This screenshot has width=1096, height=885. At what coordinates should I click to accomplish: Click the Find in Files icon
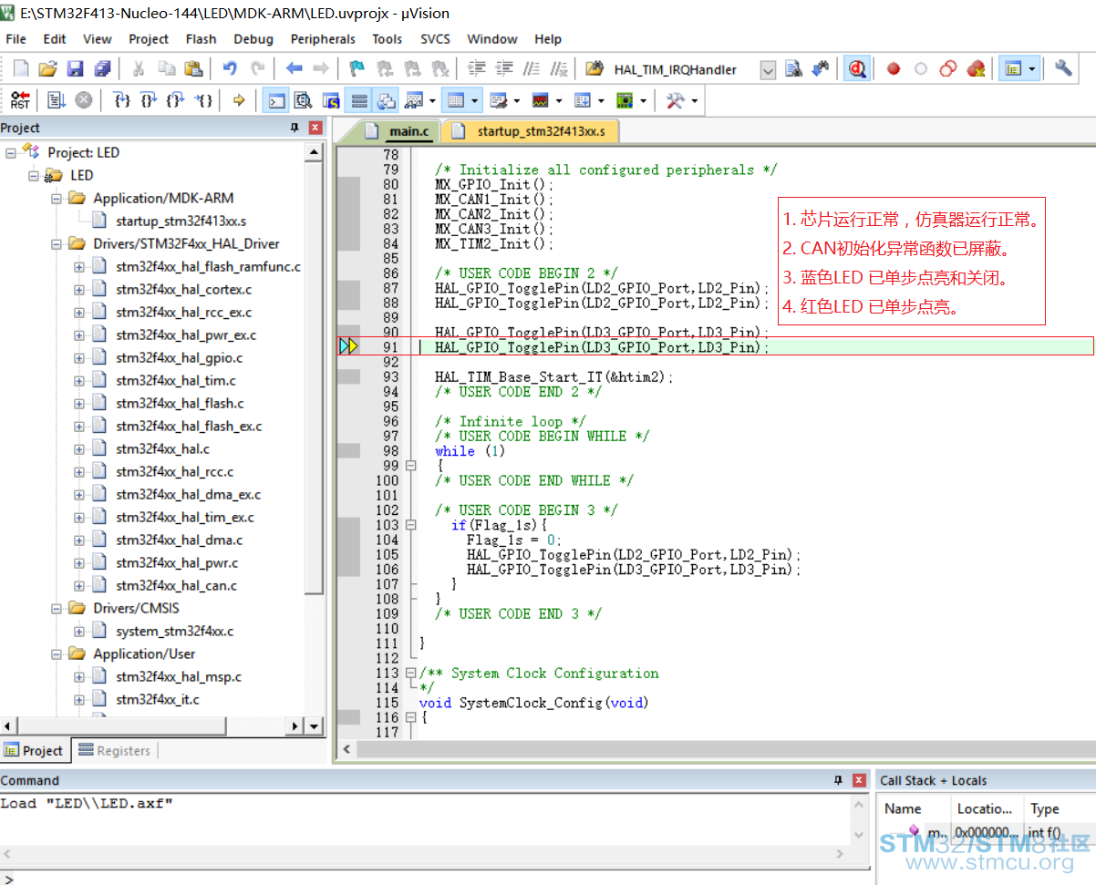794,68
